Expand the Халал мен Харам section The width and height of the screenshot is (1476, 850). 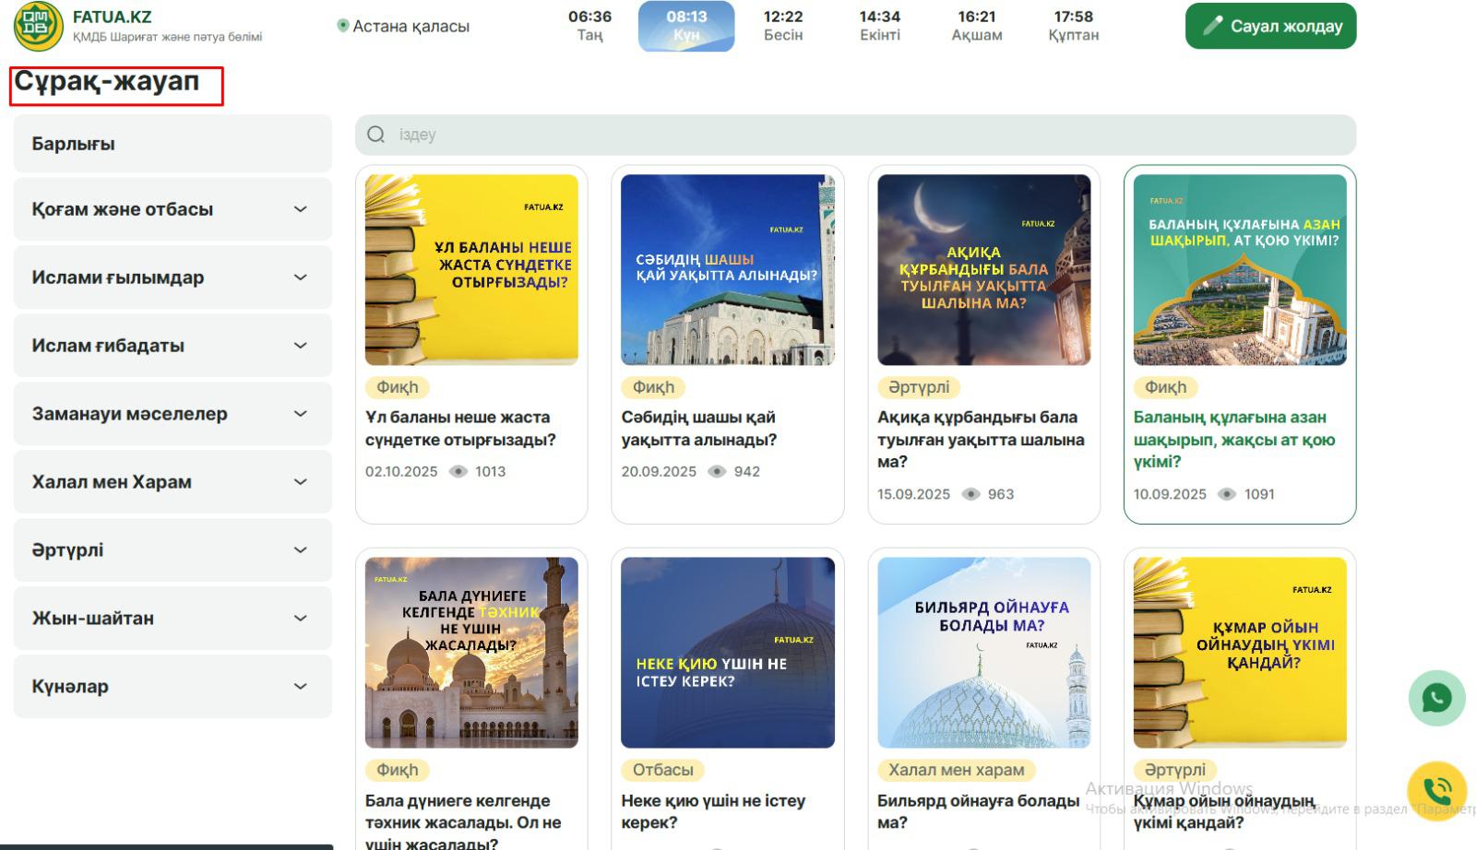(x=300, y=482)
